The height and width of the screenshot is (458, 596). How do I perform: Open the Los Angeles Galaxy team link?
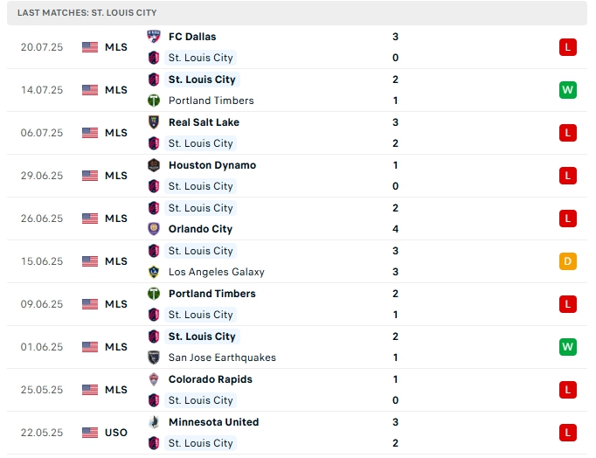(x=217, y=272)
